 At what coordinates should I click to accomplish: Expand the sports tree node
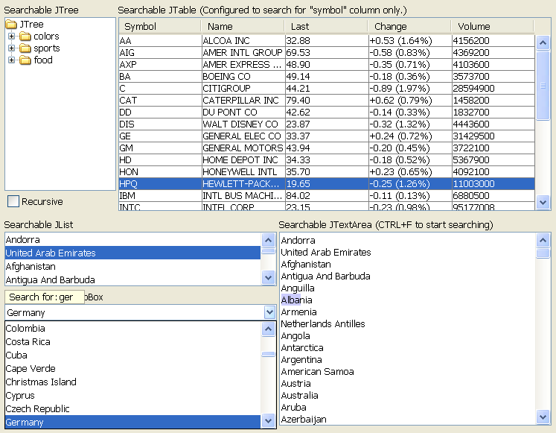(x=11, y=48)
